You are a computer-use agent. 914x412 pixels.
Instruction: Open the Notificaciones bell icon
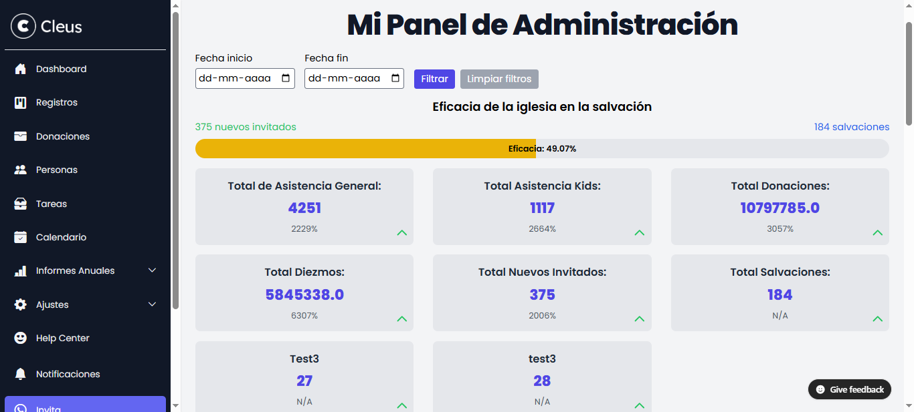[x=21, y=374]
